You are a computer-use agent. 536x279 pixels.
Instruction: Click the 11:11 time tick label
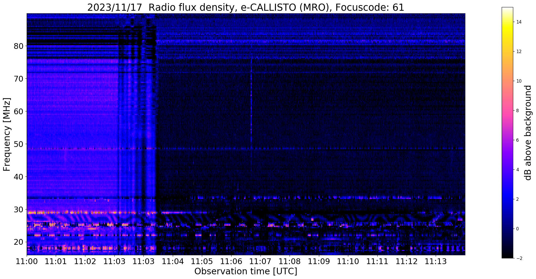pyautogui.click(x=377, y=261)
